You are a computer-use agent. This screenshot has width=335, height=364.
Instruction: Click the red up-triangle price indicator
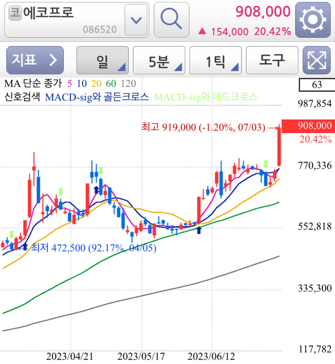click(202, 31)
